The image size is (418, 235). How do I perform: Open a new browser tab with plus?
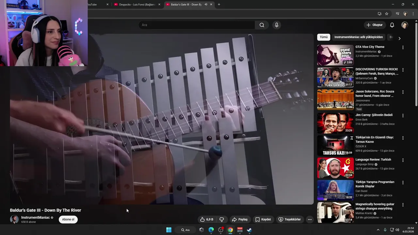click(219, 5)
